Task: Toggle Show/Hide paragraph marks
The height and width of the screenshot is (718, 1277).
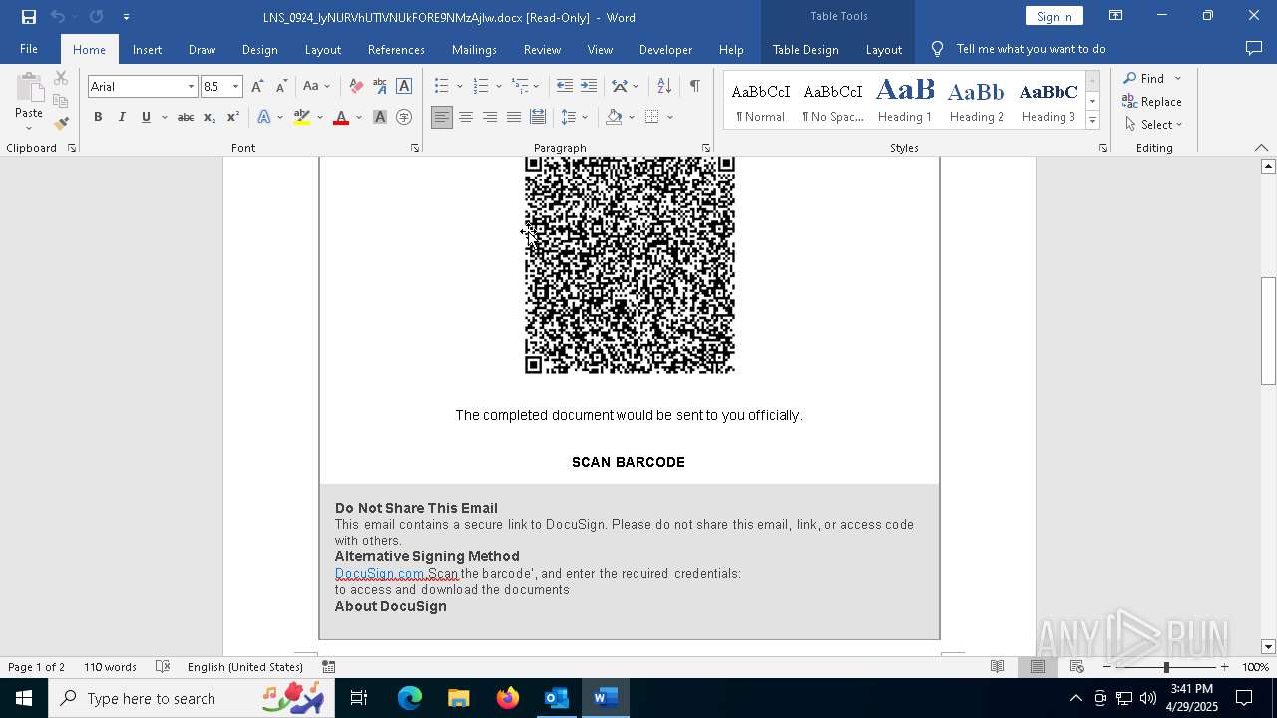Action: pyautogui.click(x=694, y=86)
